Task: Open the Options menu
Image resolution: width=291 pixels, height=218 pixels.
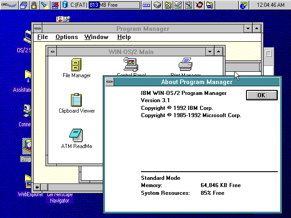Action: coord(67,37)
